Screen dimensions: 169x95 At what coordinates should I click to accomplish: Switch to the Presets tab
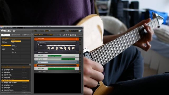6,35
